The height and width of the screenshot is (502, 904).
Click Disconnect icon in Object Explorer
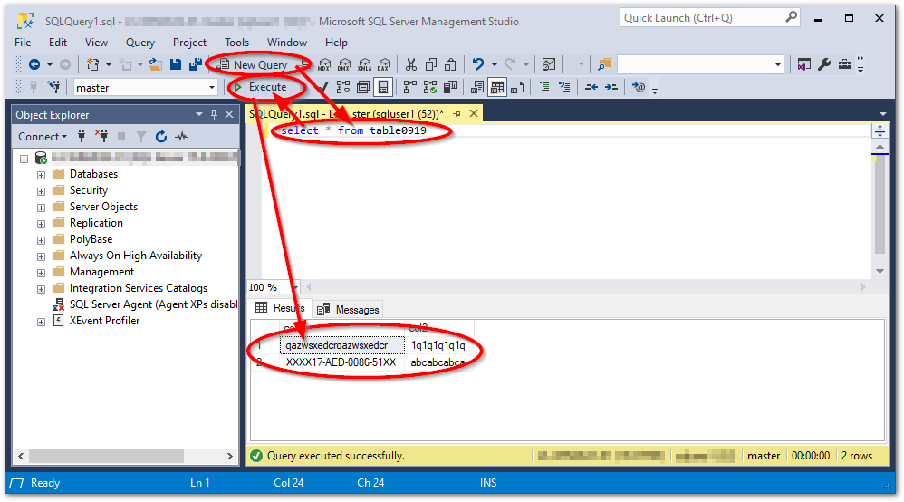(x=101, y=136)
